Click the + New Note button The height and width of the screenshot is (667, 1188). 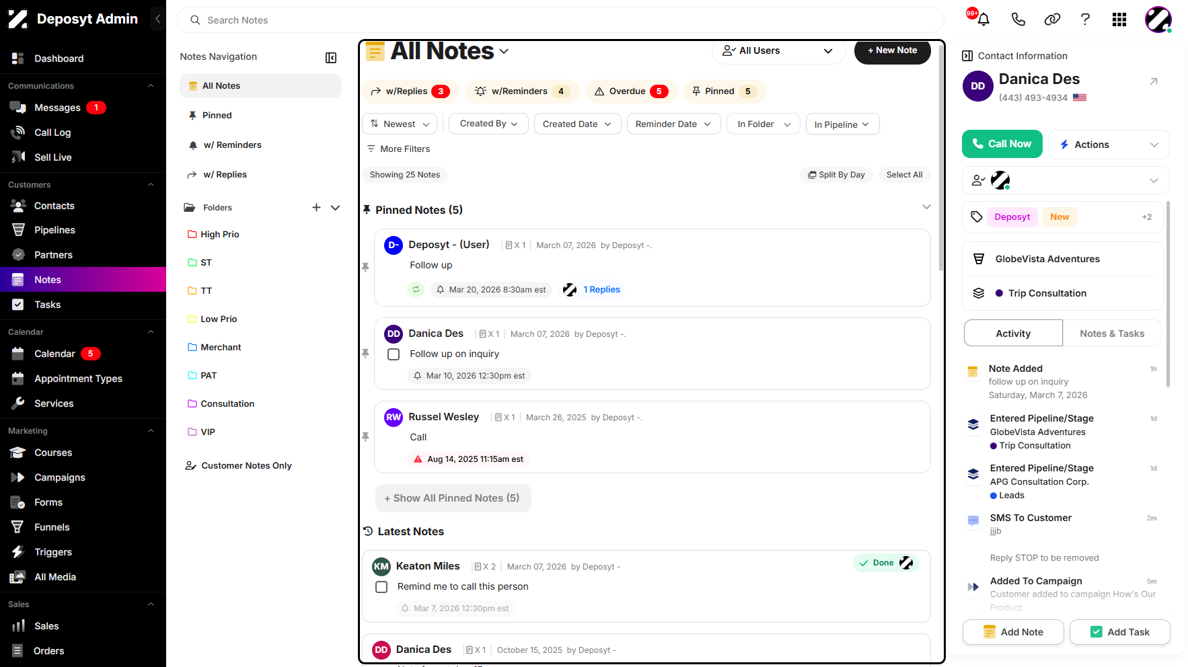click(x=892, y=50)
